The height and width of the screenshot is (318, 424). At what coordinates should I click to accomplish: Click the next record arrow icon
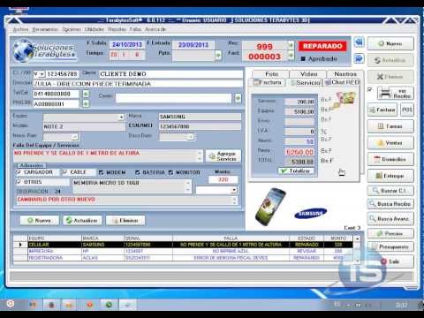(x=359, y=58)
